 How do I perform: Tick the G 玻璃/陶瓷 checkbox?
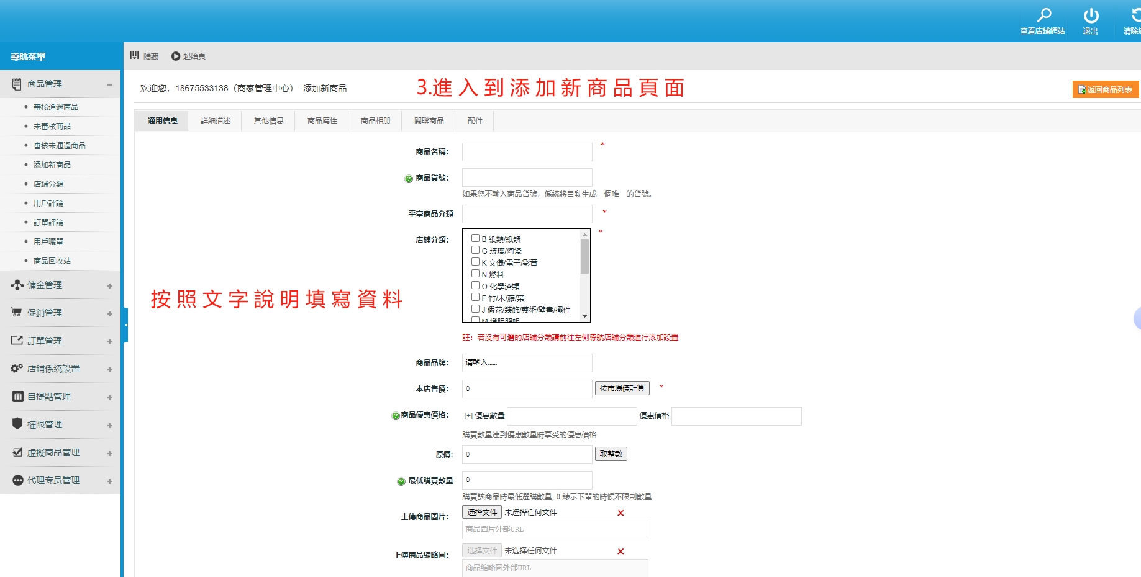(x=475, y=250)
